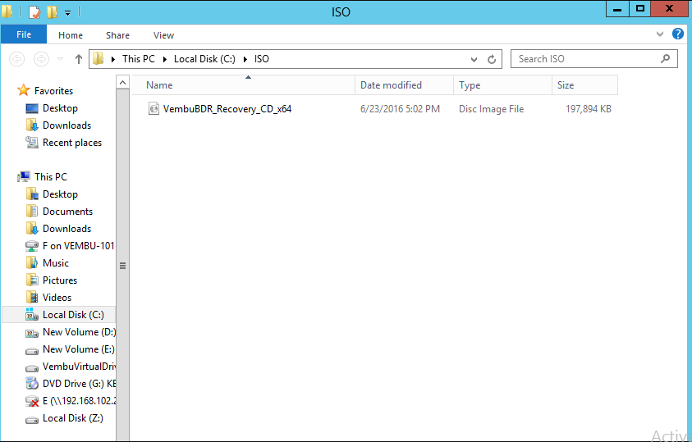Click the search magnifier icon
Screen dimensions: 692x442
click(666, 58)
